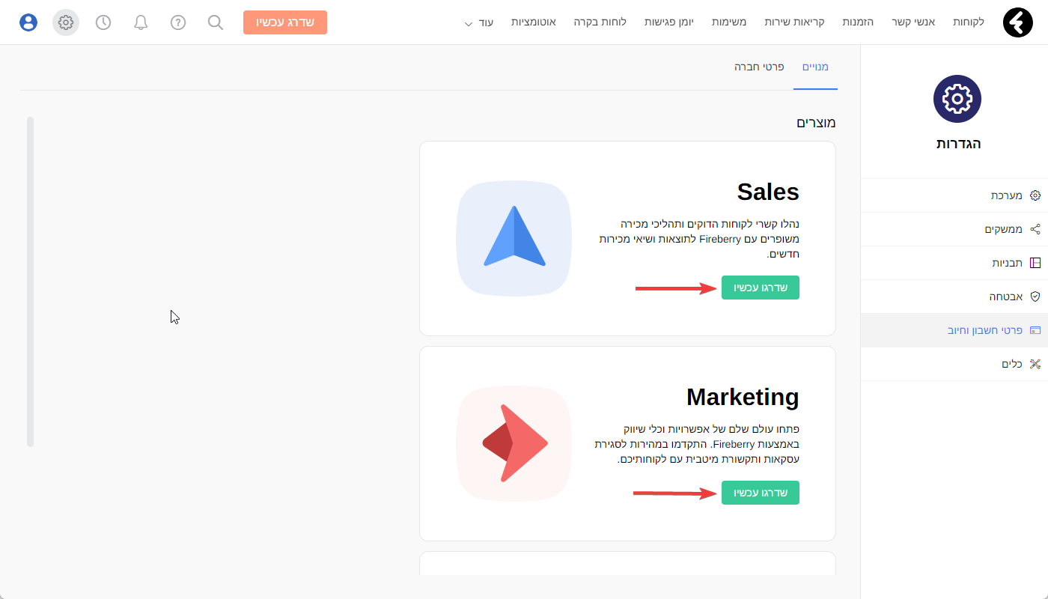This screenshot has height=599, width=1048.
Task: Click the מוצרים section heading
Action: [816, 123]
